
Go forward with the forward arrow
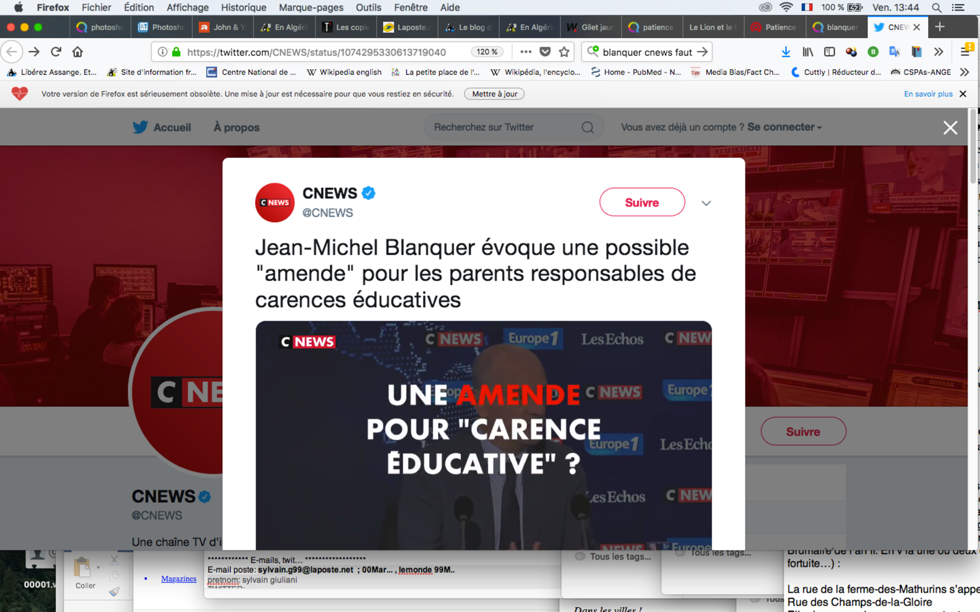coord(34,52)
